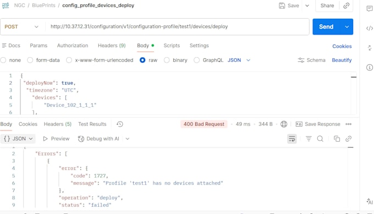Click the Beautify link
Viewport: 374px width, 214px height.
[342, 60]
